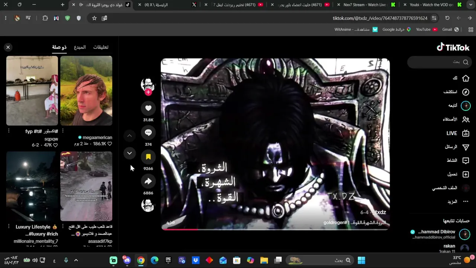Screen dimensions: 476x268
Task: Click the TikTok search (بحث) field
Action: point(440,62)
